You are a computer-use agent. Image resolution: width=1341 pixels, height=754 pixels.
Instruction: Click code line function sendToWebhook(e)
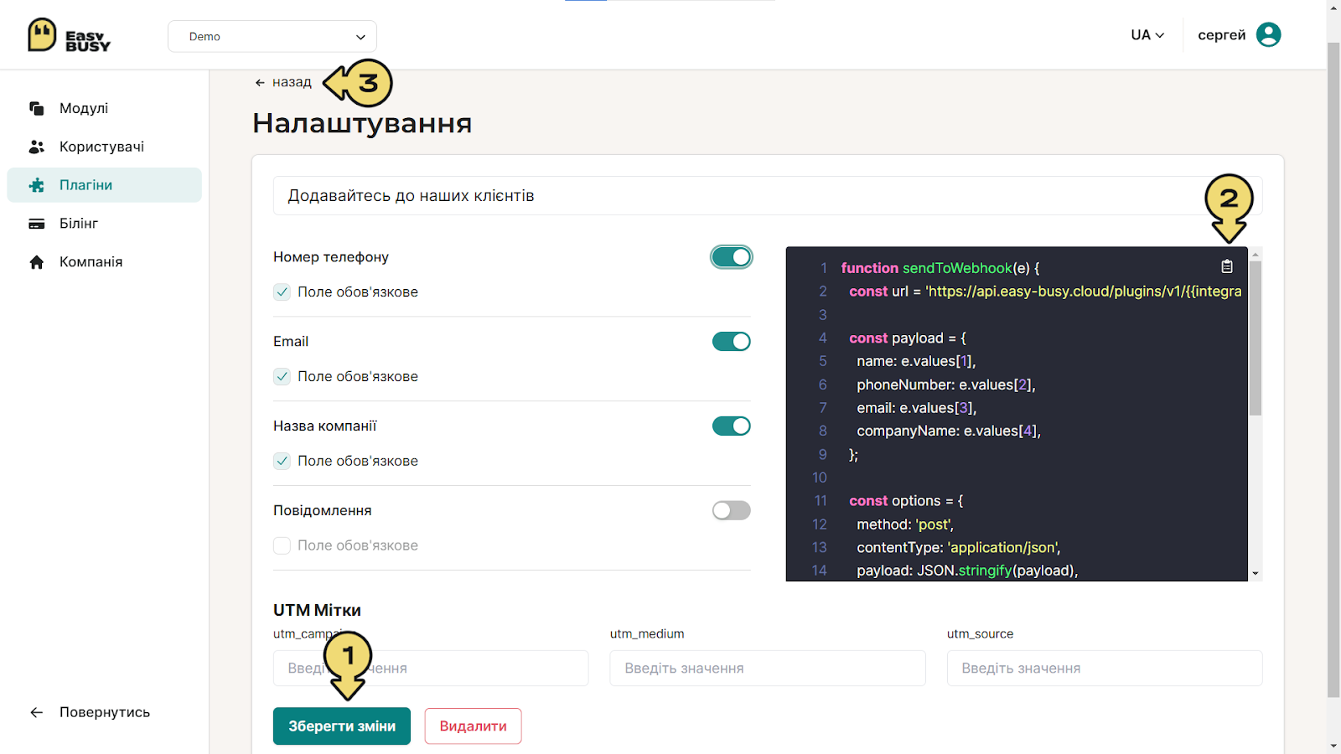940,268
